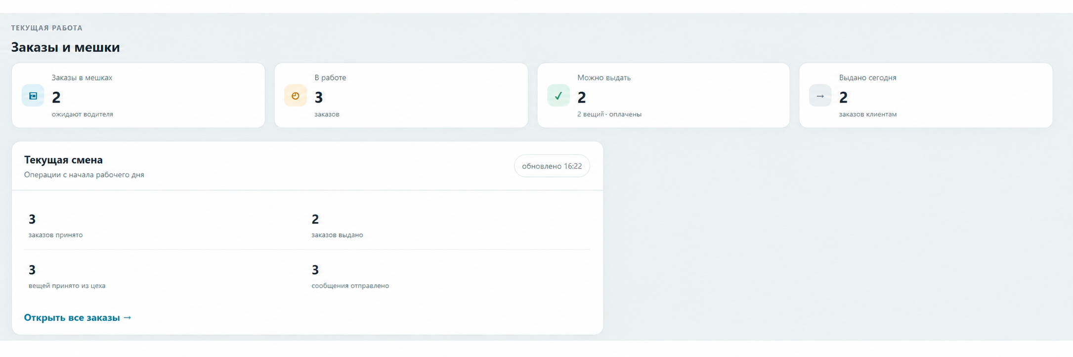Viewport: 1073px width, 357px height.
Task: Click the вещей принято из цеха label
Action: pos(67,286)
